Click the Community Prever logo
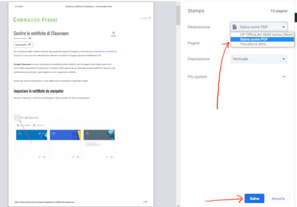This screenshot has height=207, width=297. pos(35,20)
